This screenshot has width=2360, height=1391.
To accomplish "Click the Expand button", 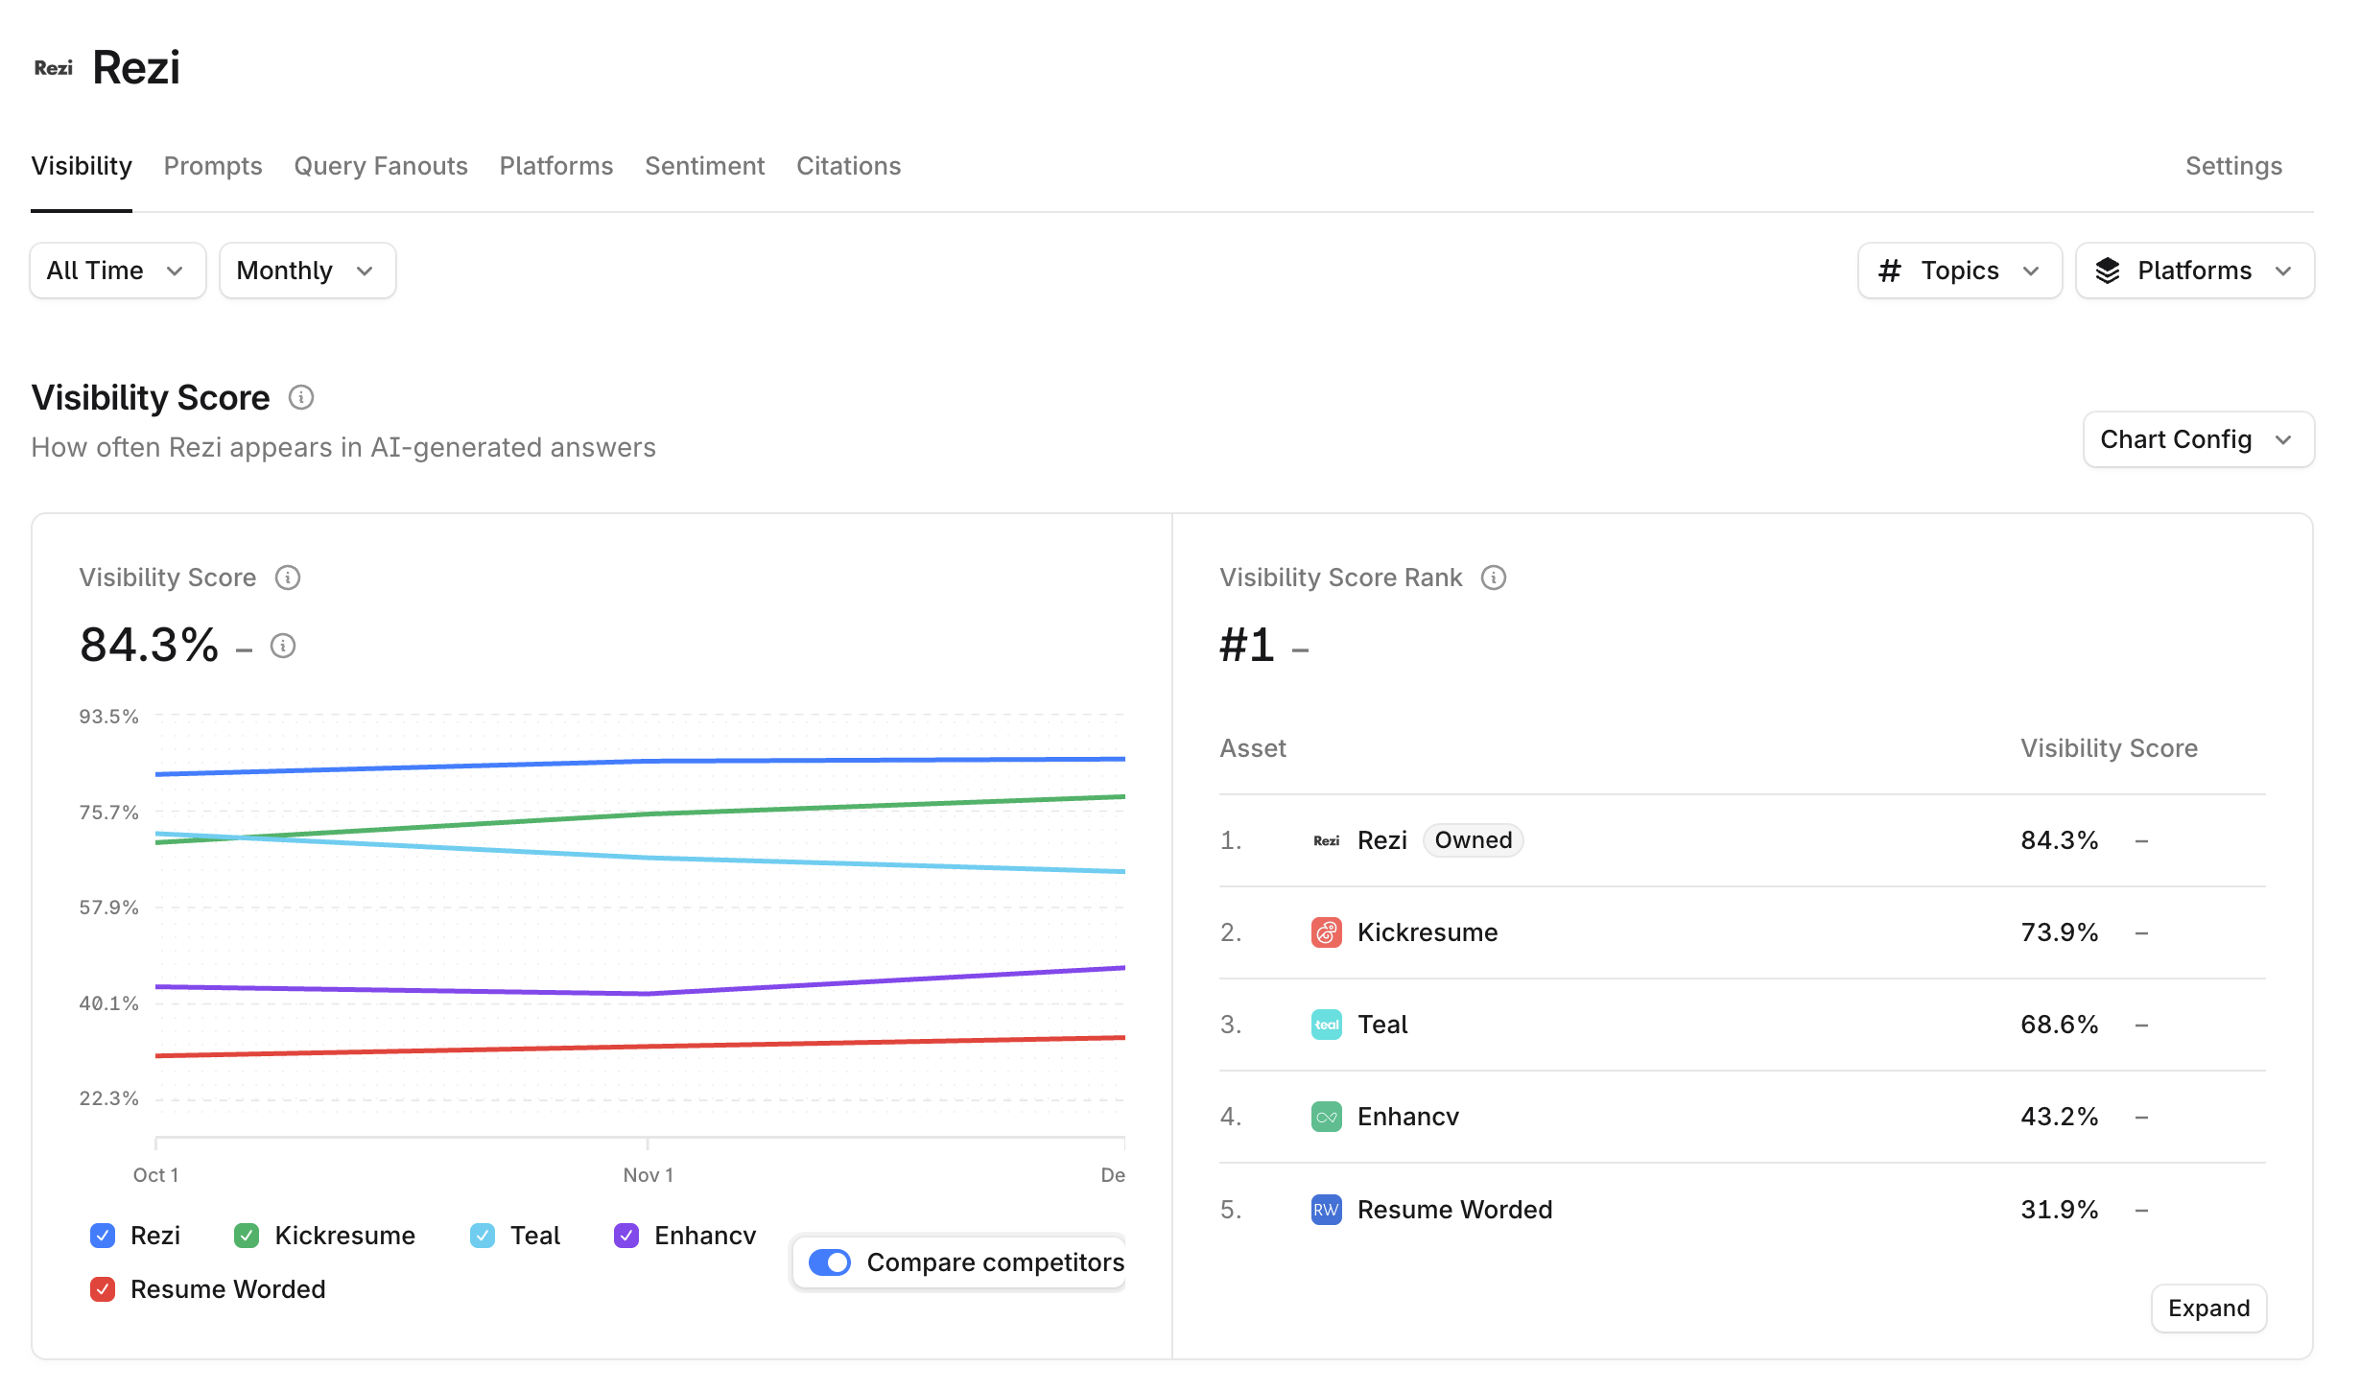I will 2208,1308.
